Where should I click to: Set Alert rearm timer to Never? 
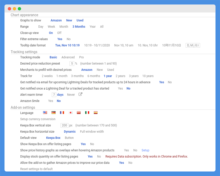pos(71,95)
